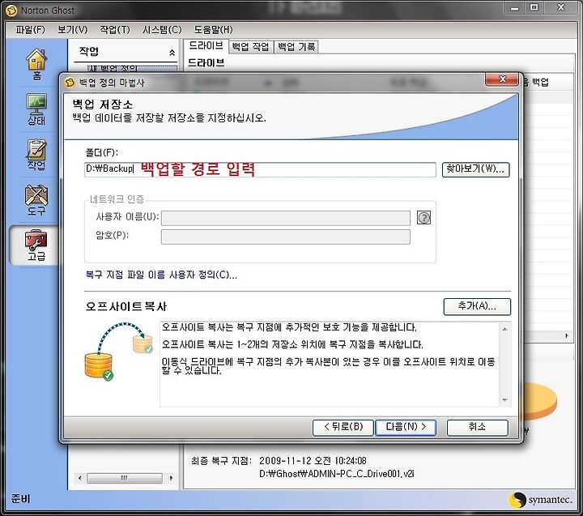Click the 취소 cancel button
Viewport: 583px width, 516px height.
[478, 427]
